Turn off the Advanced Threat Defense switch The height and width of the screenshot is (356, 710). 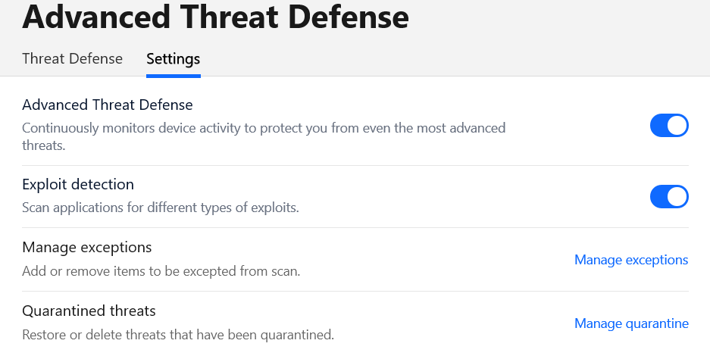(669, 125)
